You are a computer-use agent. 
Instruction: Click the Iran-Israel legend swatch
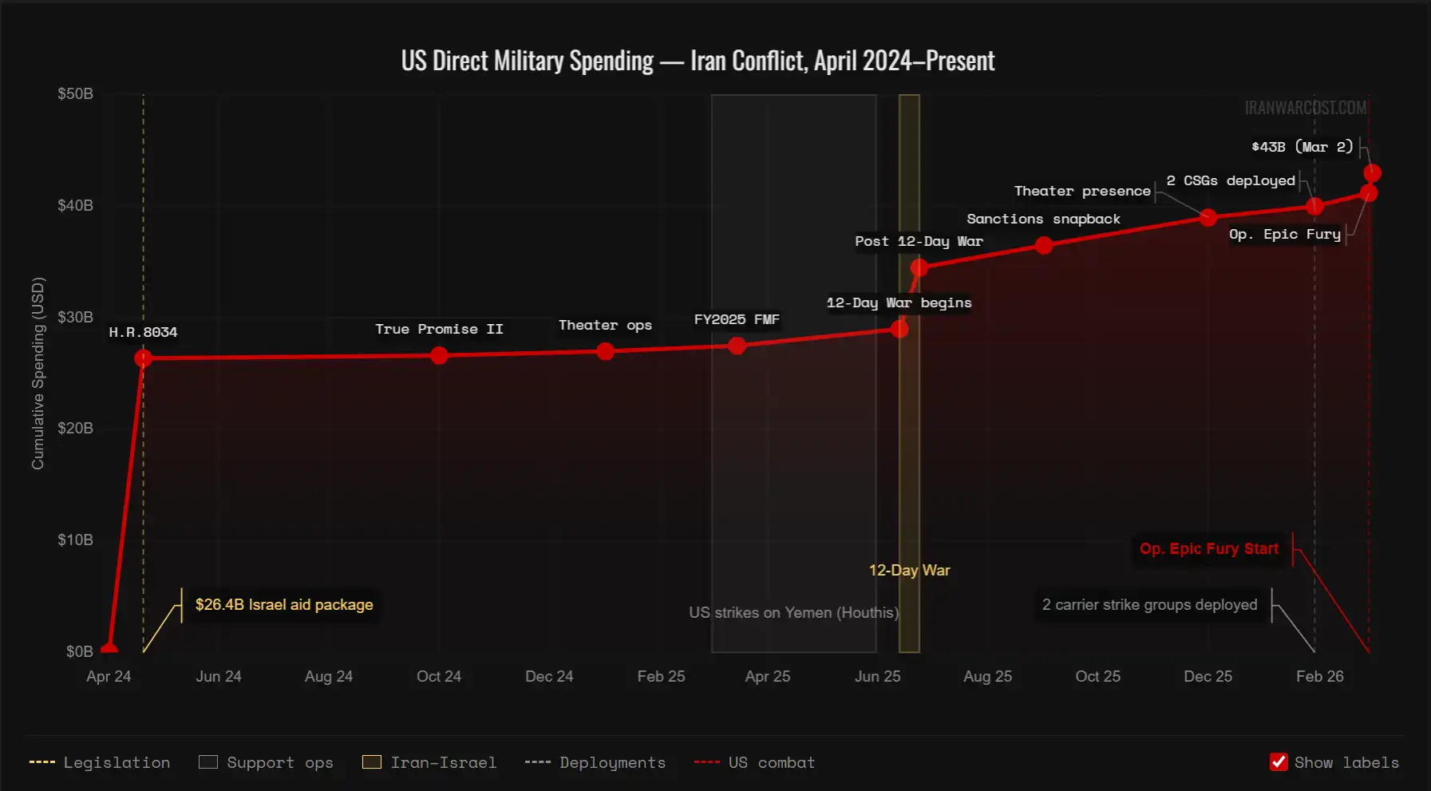[372, 762]
